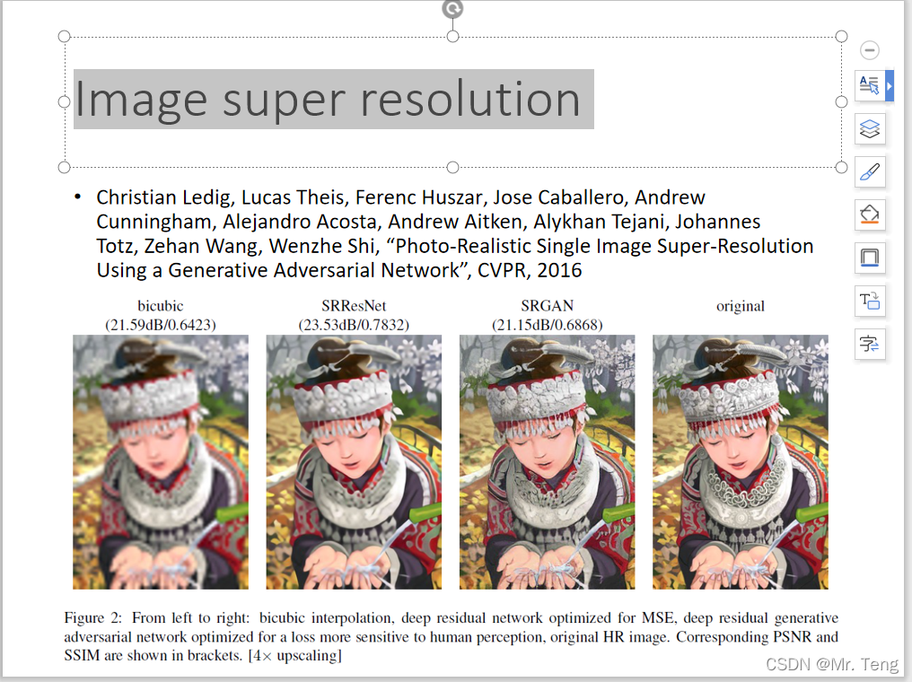Expand the blue arrow beside the text style icon

point(890,85)
